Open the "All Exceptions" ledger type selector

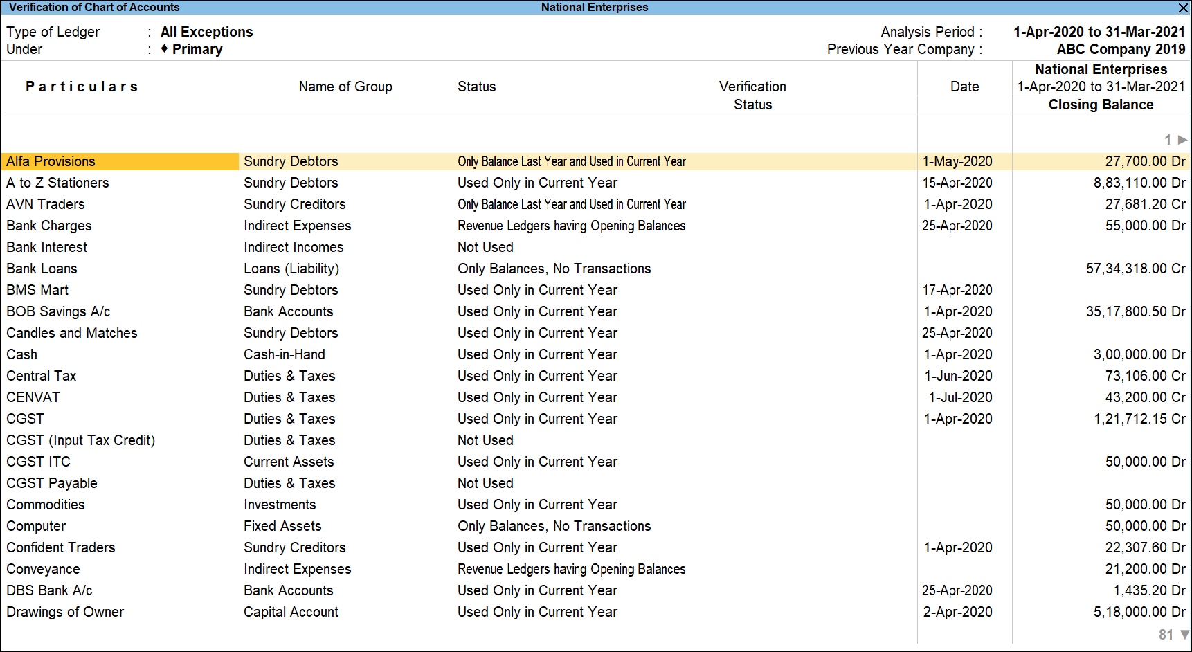pos(206,32)
